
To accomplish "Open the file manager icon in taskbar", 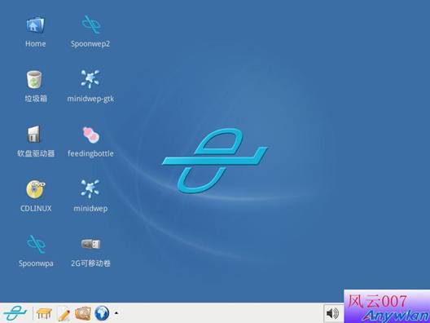I will tap(82, 313).
